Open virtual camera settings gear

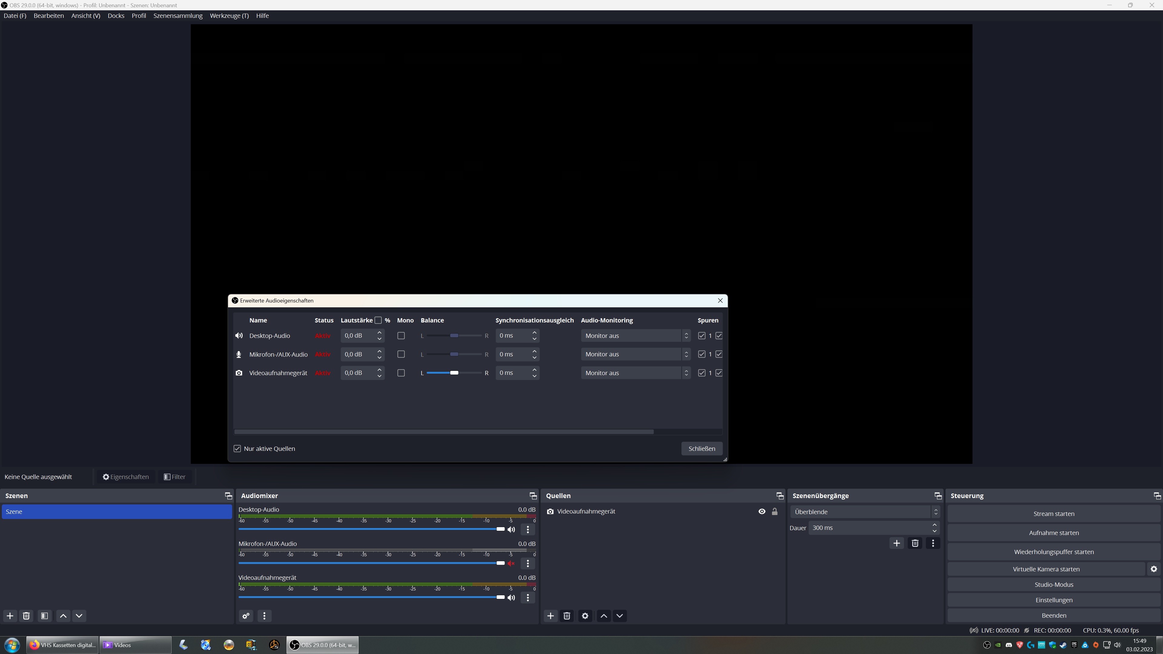pos(1154,569)
